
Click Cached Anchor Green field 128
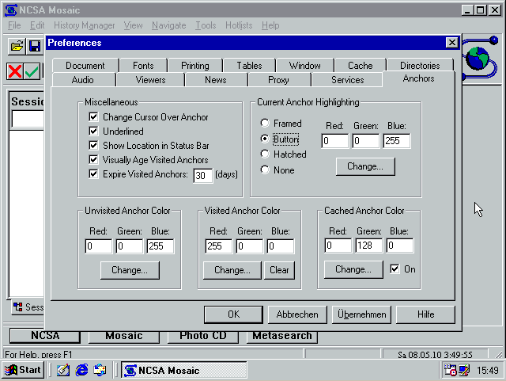(369, 246)
